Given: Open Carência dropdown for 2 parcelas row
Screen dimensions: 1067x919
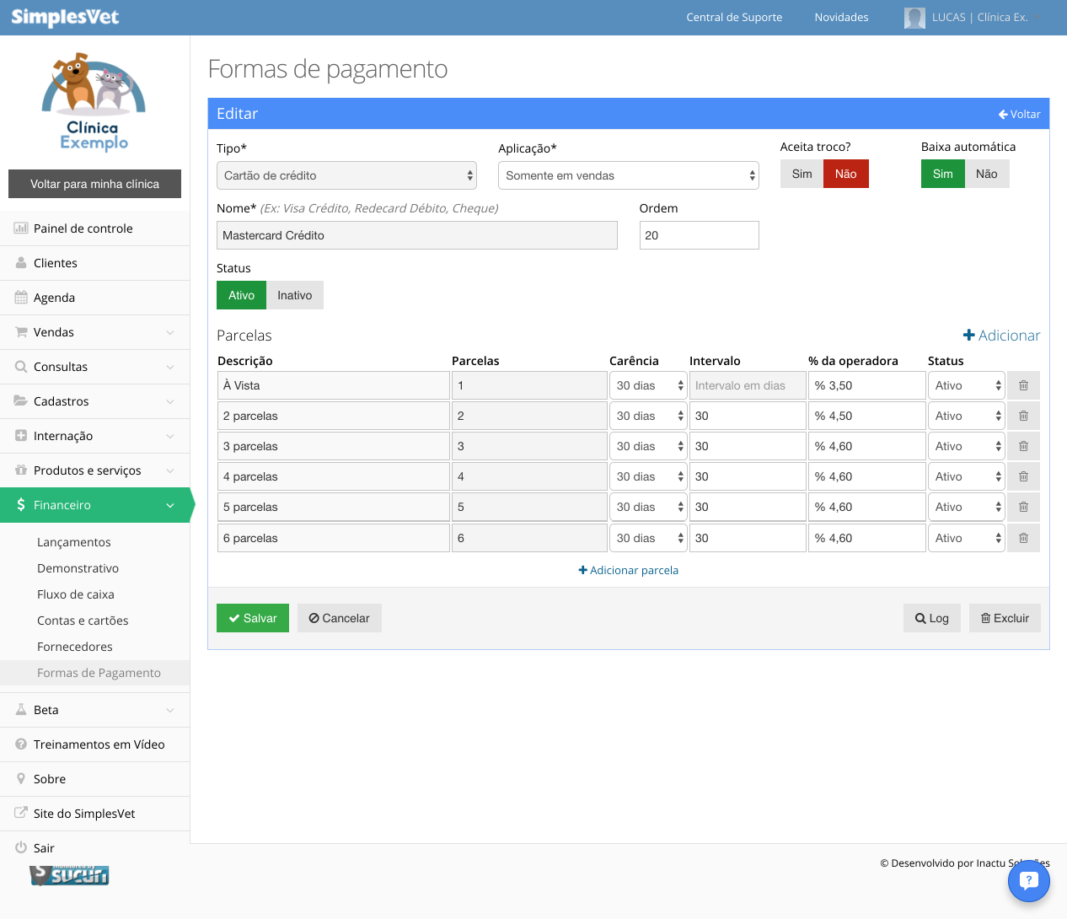Looking at the screenshot, I should pos(648,416).
